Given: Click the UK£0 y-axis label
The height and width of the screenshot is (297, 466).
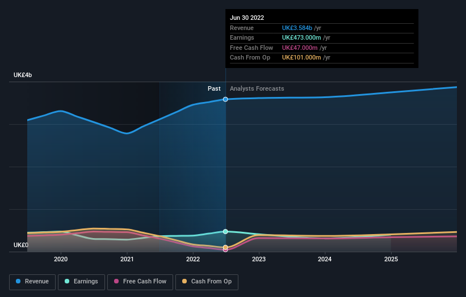Looking at the screenshot, I should coord(21,245).
